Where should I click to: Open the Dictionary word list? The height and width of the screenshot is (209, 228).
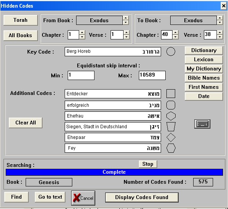204,51
